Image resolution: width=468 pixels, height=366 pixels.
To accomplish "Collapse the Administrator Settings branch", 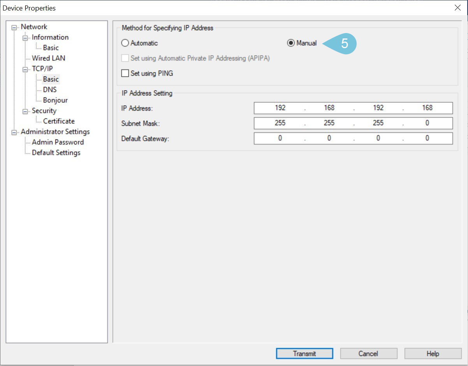I will pyautogui.click(x=14, y=131).
